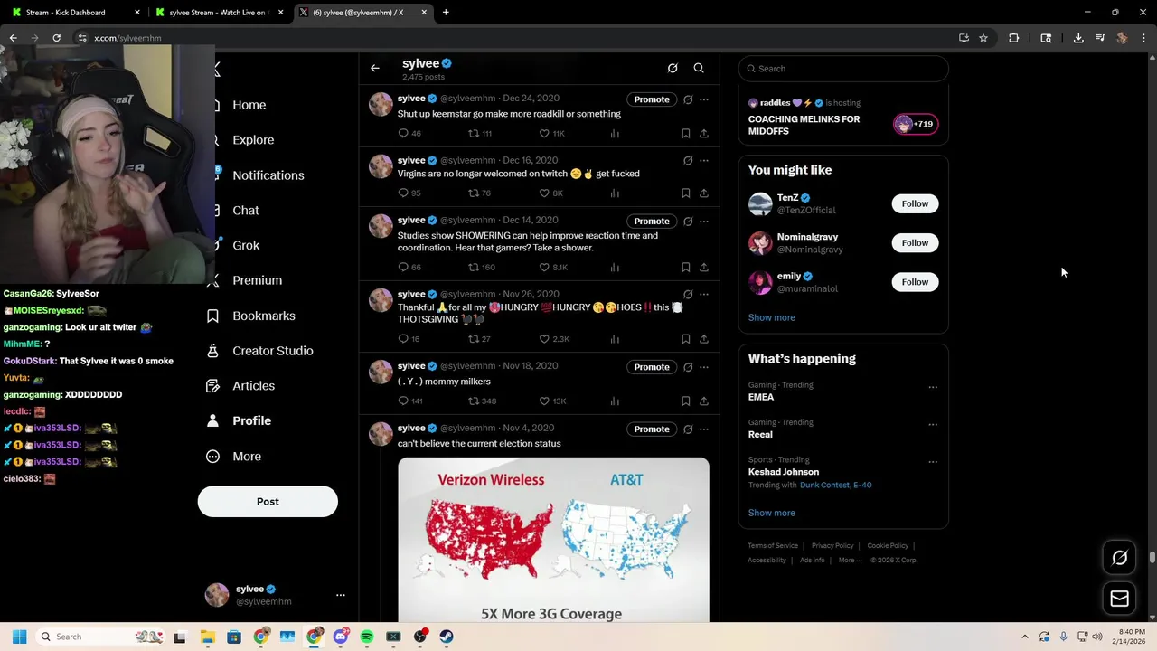The width and height of the screenshot is (1157, 651).
Task: Share the Virgins on twitch post
Action: pos(704,193)
